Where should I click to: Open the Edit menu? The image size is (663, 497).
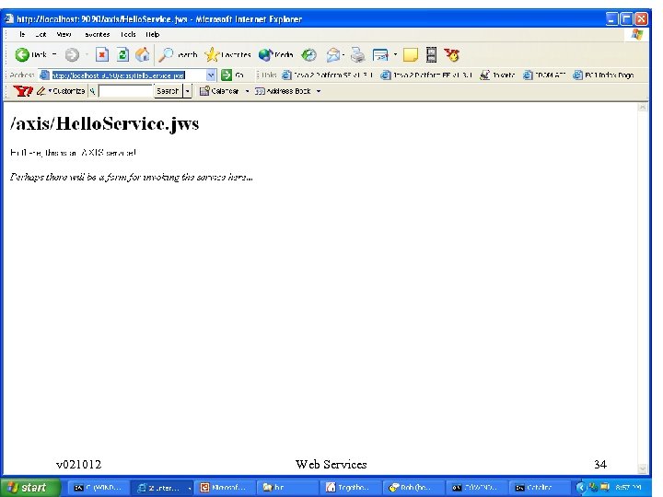click(41, 34)
